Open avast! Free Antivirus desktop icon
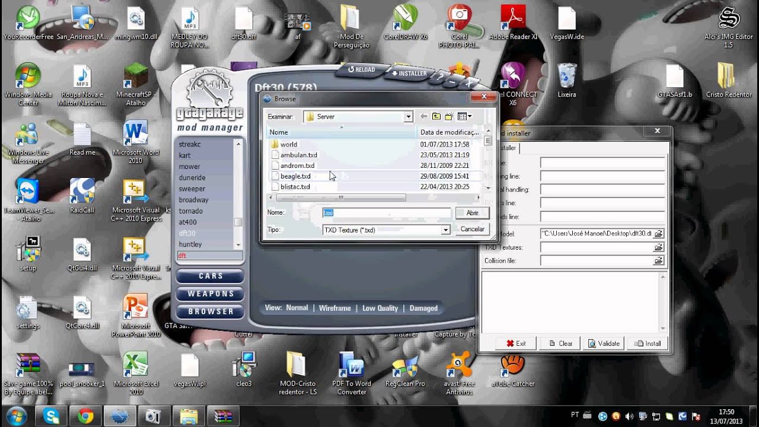This screenshot has height=427, width=759. (460, 374)
